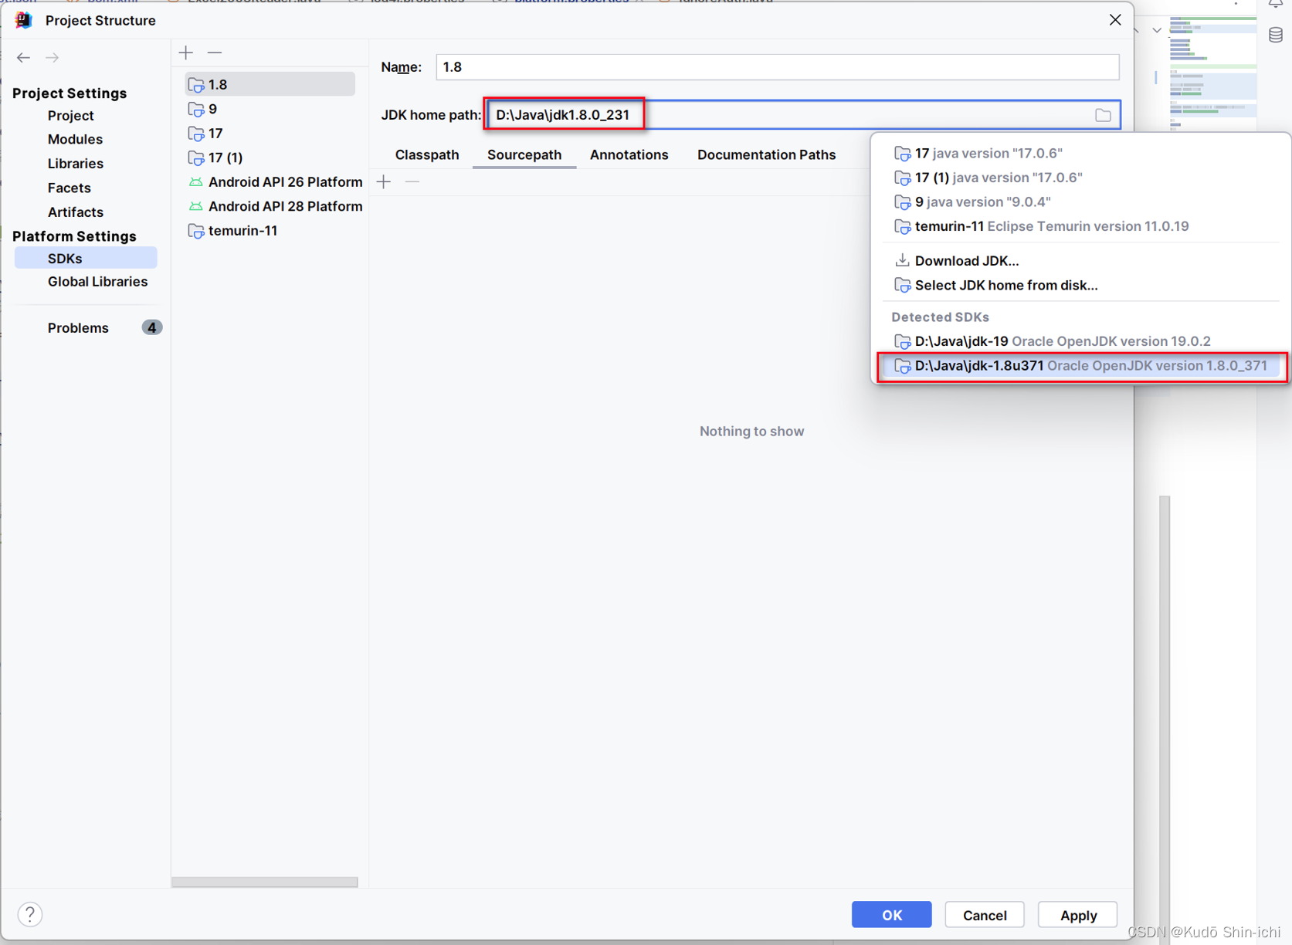Pick detected SDK D:\Java\jdk-1.8u371
The image size is (1292, 945).
click(x=1081, y=366)
